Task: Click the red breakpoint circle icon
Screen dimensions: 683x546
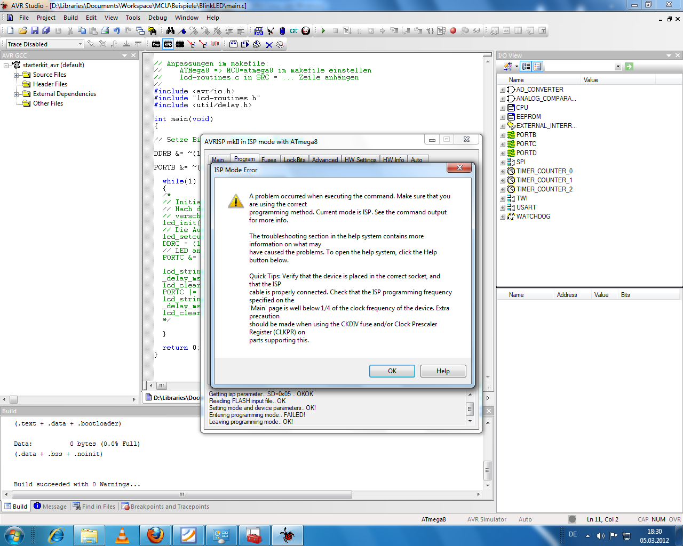Action: click(453, 31)
